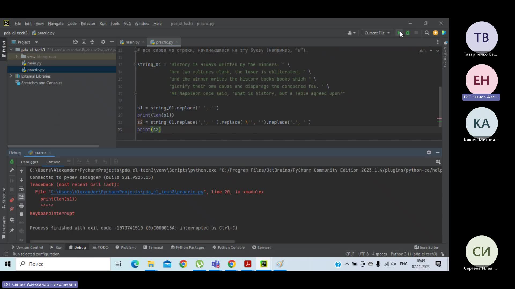
Task: Collapse the string_01 code fold marker
Action: (135, 64)
